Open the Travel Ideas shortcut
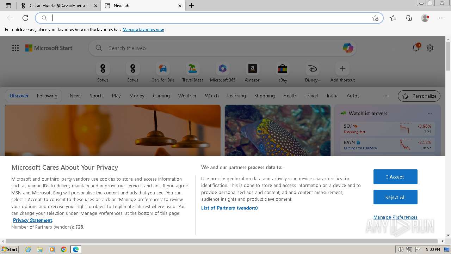This screenshot has height=254, width=451. (192, 72)
